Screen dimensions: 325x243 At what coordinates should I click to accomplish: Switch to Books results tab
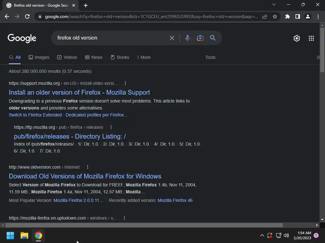point(120,58)
